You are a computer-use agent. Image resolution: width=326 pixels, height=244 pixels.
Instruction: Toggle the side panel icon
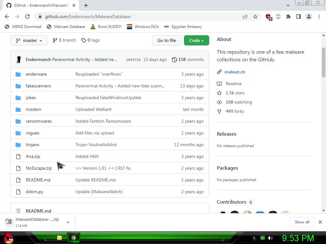[299, 17]
